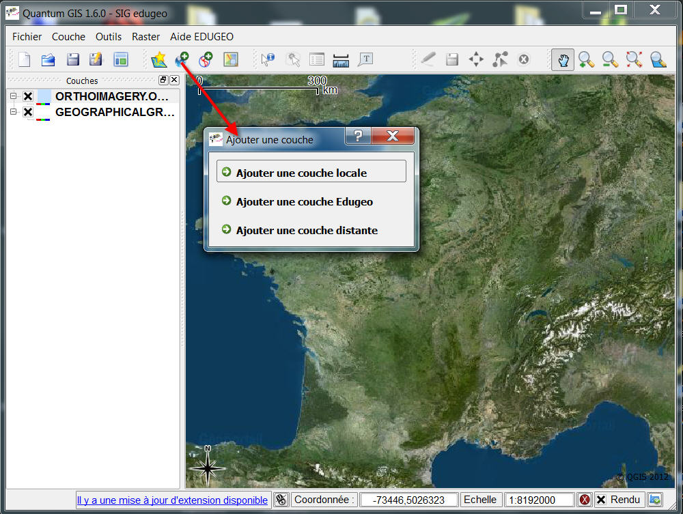683x514 pixels.
Task: Click the Echelle scale input field
Action: (540, 500)
